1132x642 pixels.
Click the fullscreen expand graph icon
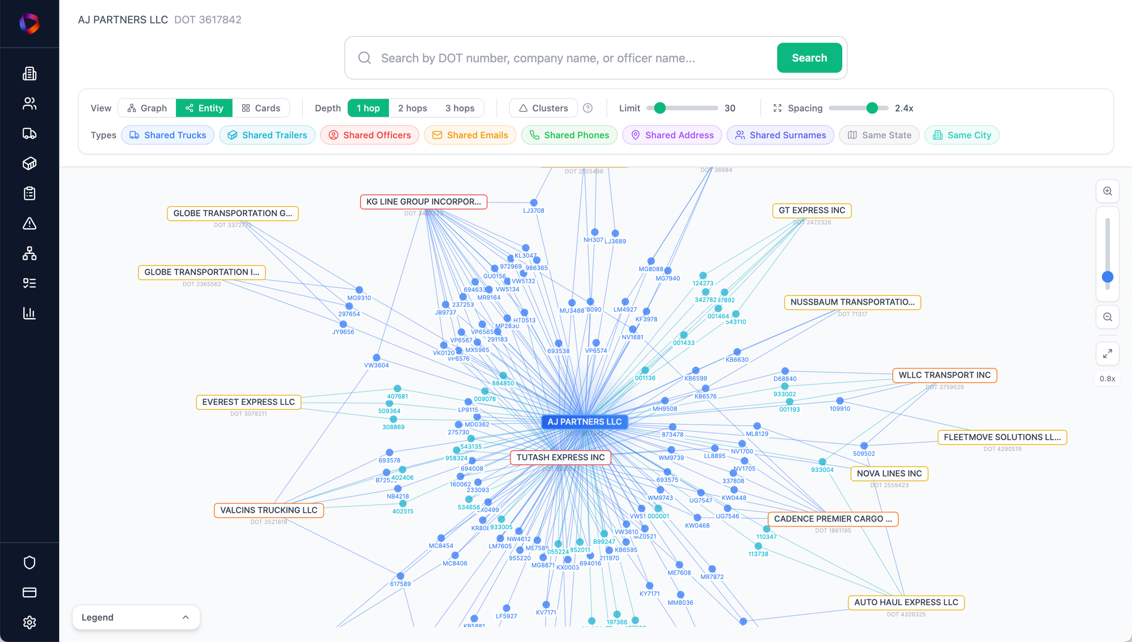pos(1108,354)
